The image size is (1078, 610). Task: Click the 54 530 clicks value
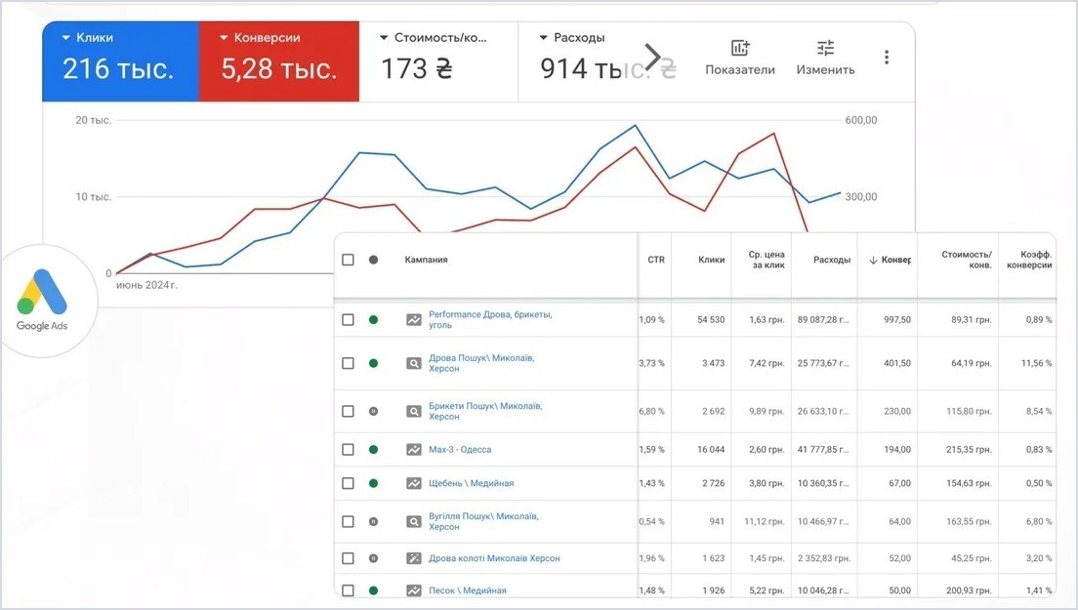click(x=711, y=319)
